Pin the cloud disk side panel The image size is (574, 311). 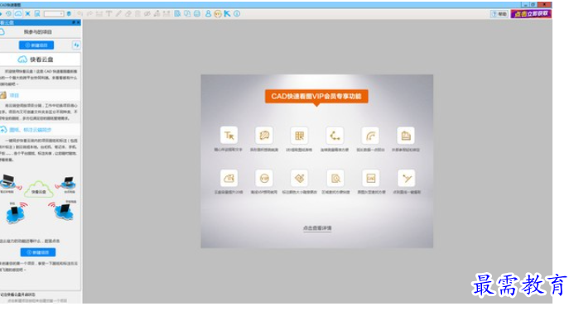click(x=74, y=22)
